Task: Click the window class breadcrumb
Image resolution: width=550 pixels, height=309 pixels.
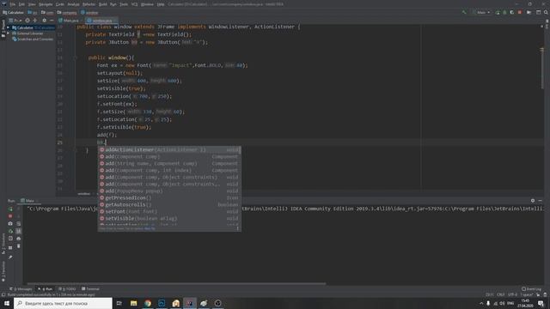Action: (89, 12)
